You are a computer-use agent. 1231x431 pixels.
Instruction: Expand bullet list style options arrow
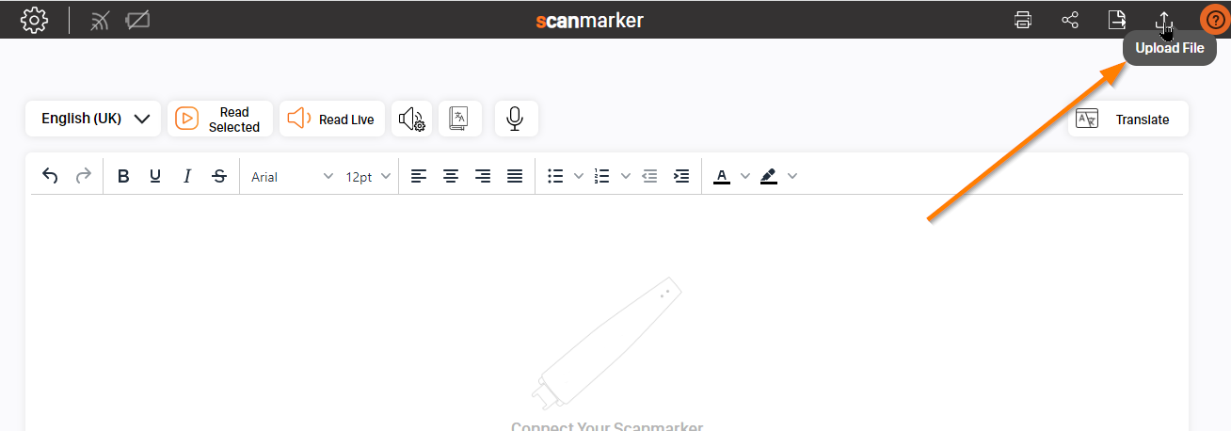coord(579,176)
